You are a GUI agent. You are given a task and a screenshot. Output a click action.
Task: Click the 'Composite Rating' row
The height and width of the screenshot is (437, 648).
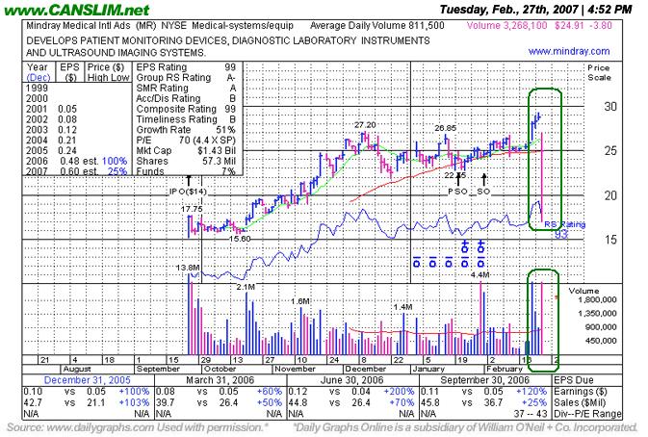click(x=186, y=109)
